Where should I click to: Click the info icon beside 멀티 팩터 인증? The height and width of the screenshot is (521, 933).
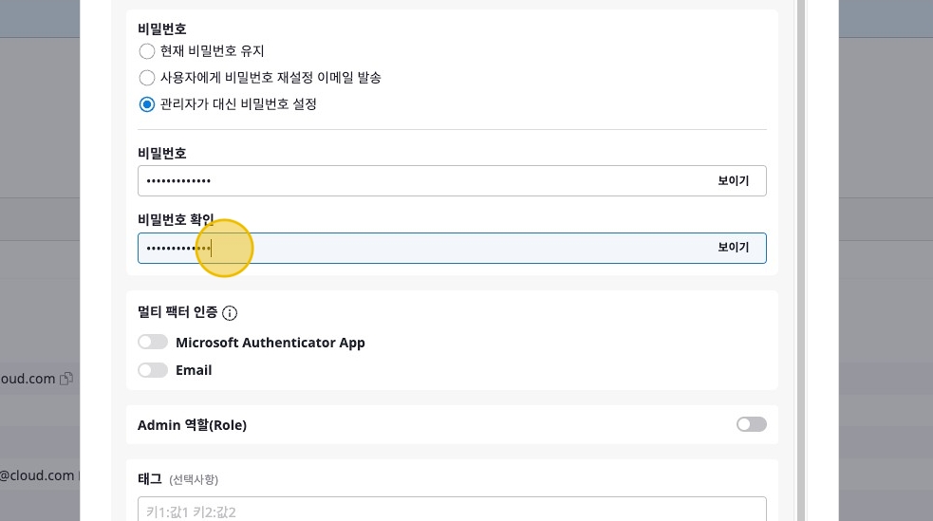pos(230,313)
